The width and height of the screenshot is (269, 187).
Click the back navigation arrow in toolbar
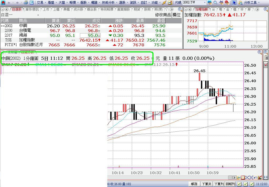[9, 3]
